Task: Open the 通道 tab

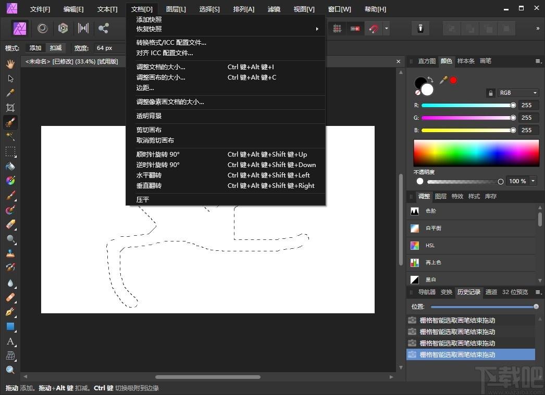Action: (x=491, y=292)
